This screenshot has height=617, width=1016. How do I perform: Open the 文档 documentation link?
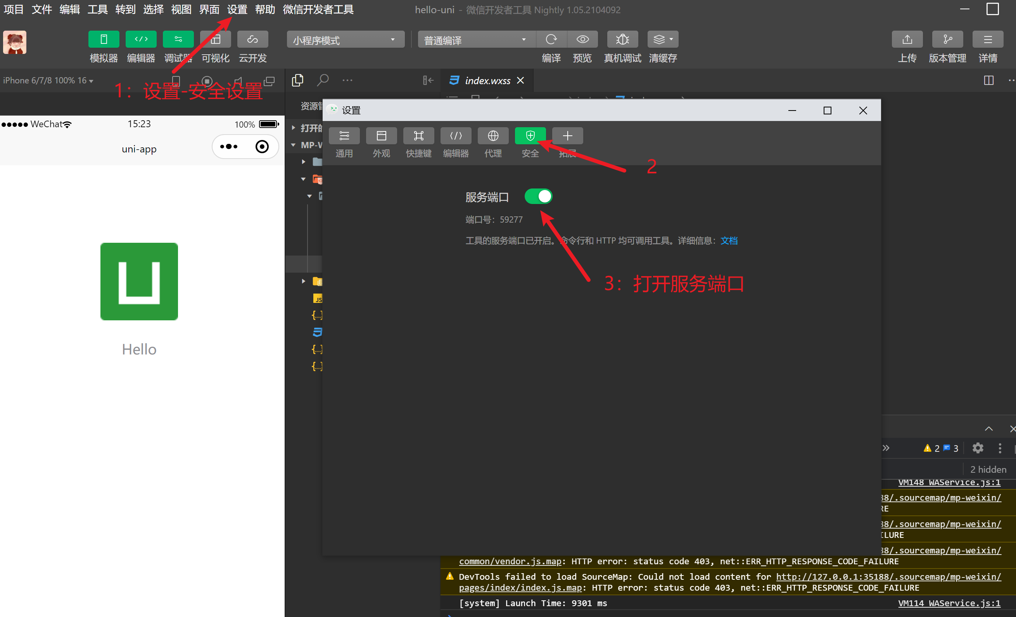tap(729, 240)
